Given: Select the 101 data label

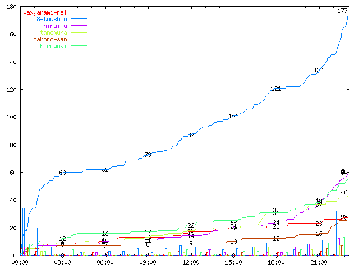Looking at the screenshot, I should (x=233, y=116).
